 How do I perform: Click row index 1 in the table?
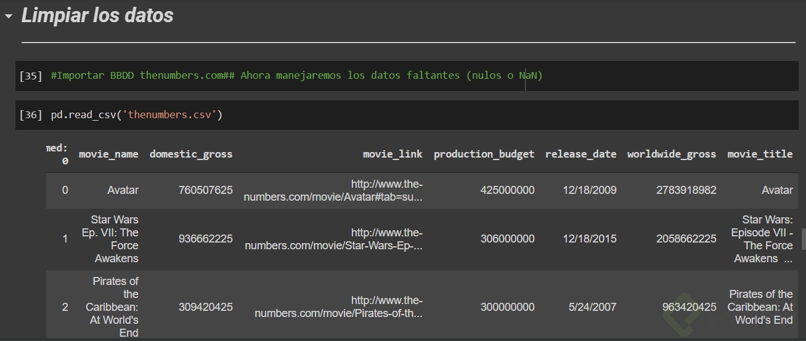coord(65,239)
